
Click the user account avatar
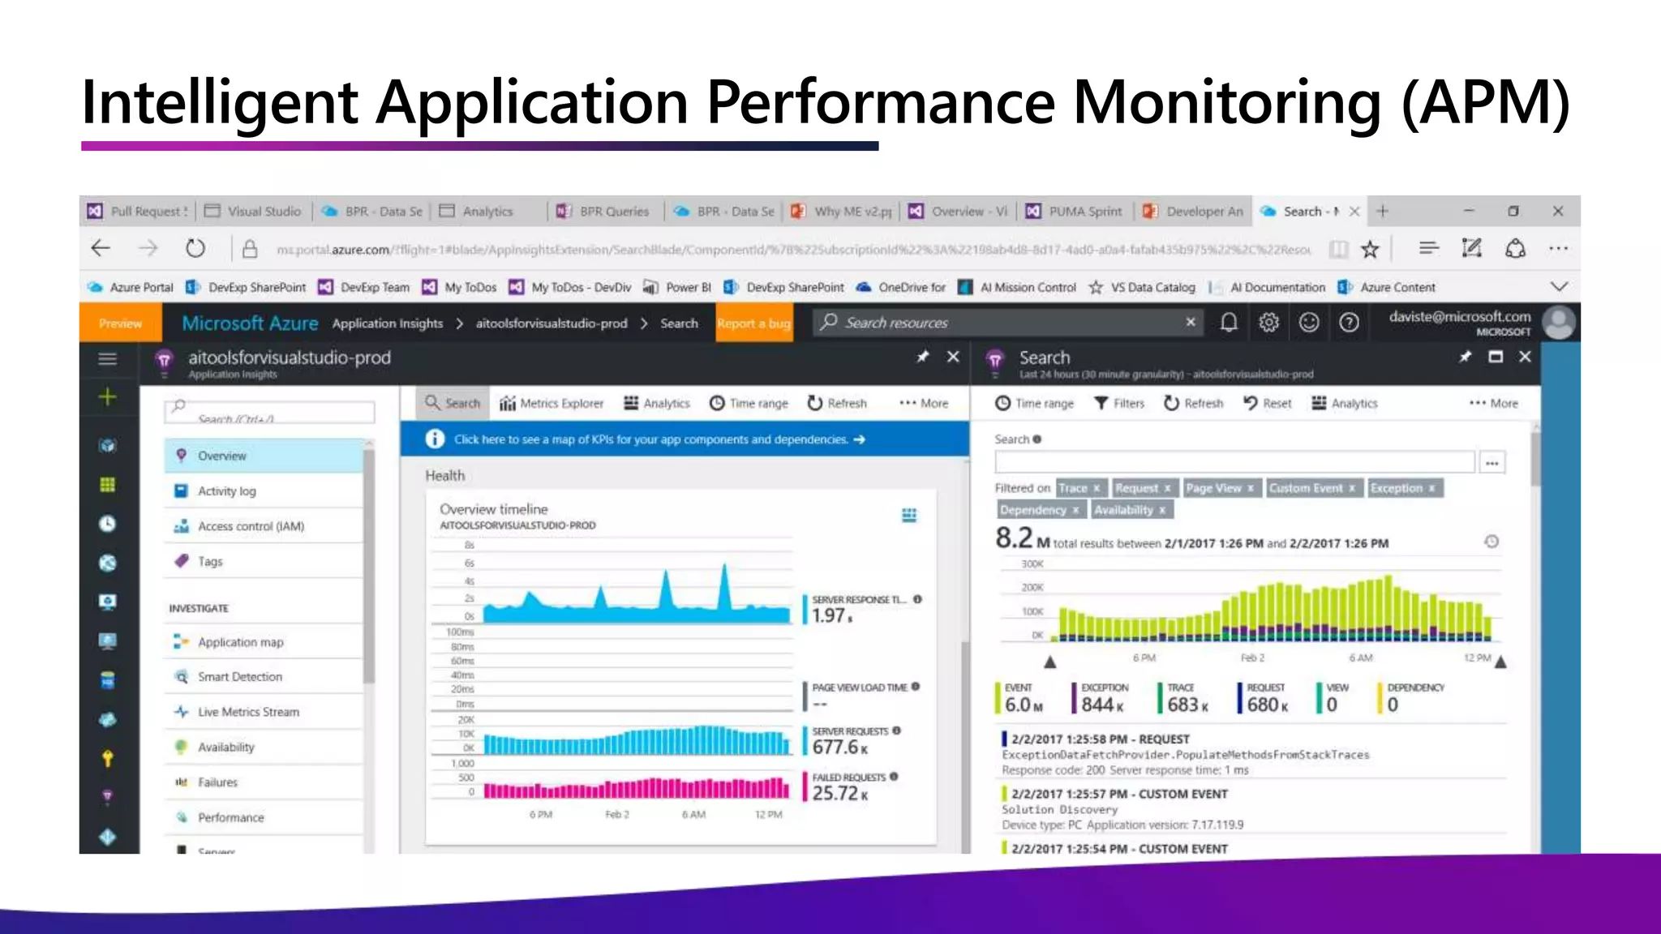point(1558,323)
